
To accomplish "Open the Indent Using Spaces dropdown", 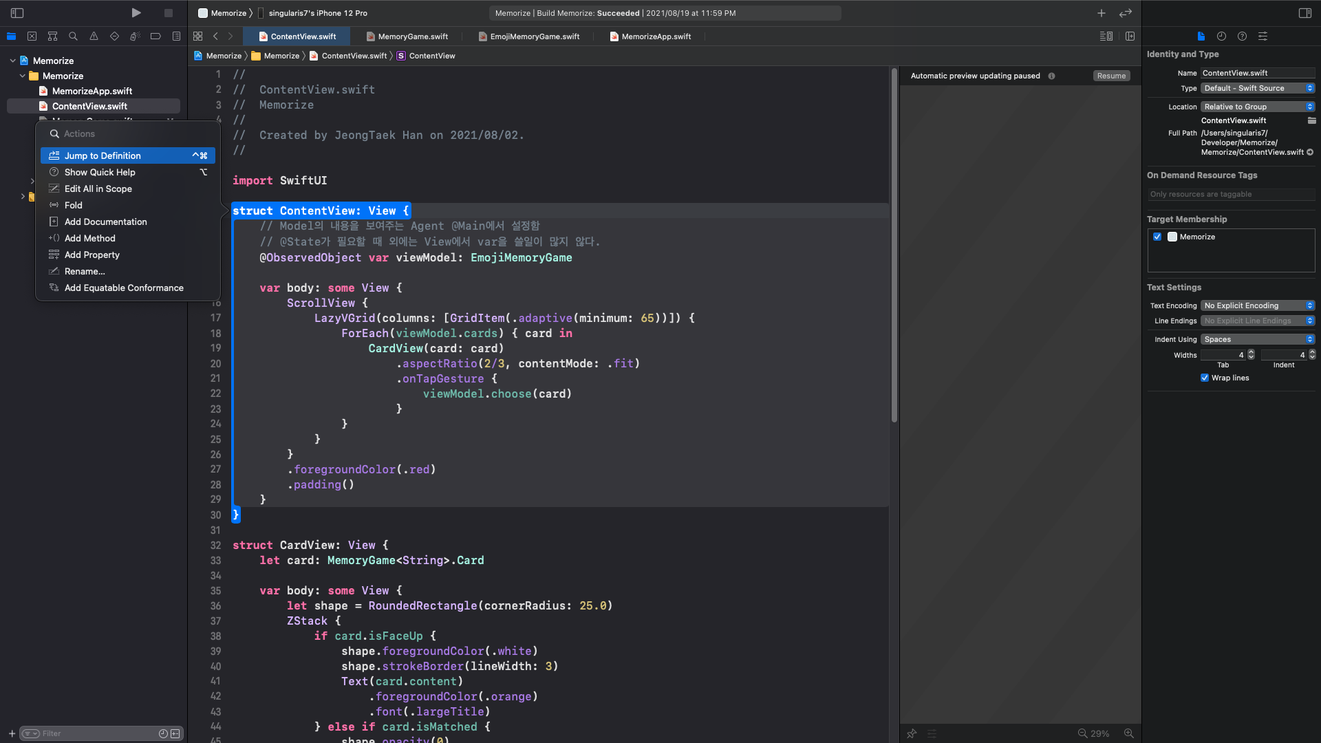I will coord(1258,339).
